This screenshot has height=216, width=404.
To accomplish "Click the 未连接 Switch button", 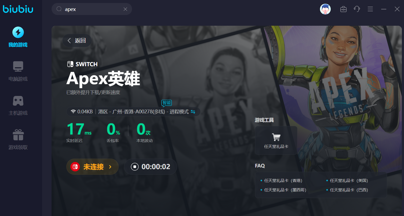I will [x=92, y=167].
